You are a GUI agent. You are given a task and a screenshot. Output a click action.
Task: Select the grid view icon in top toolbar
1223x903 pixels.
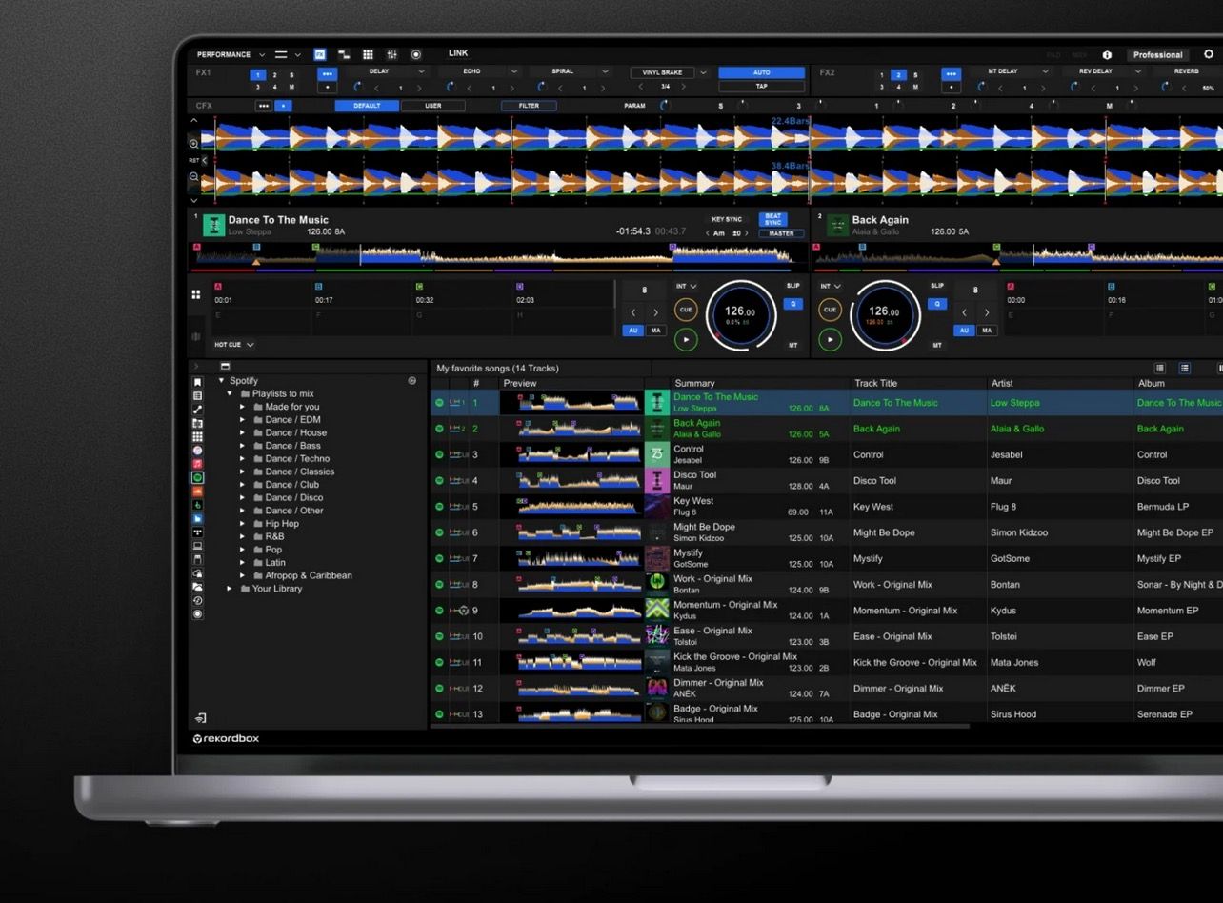click(370, 54)
